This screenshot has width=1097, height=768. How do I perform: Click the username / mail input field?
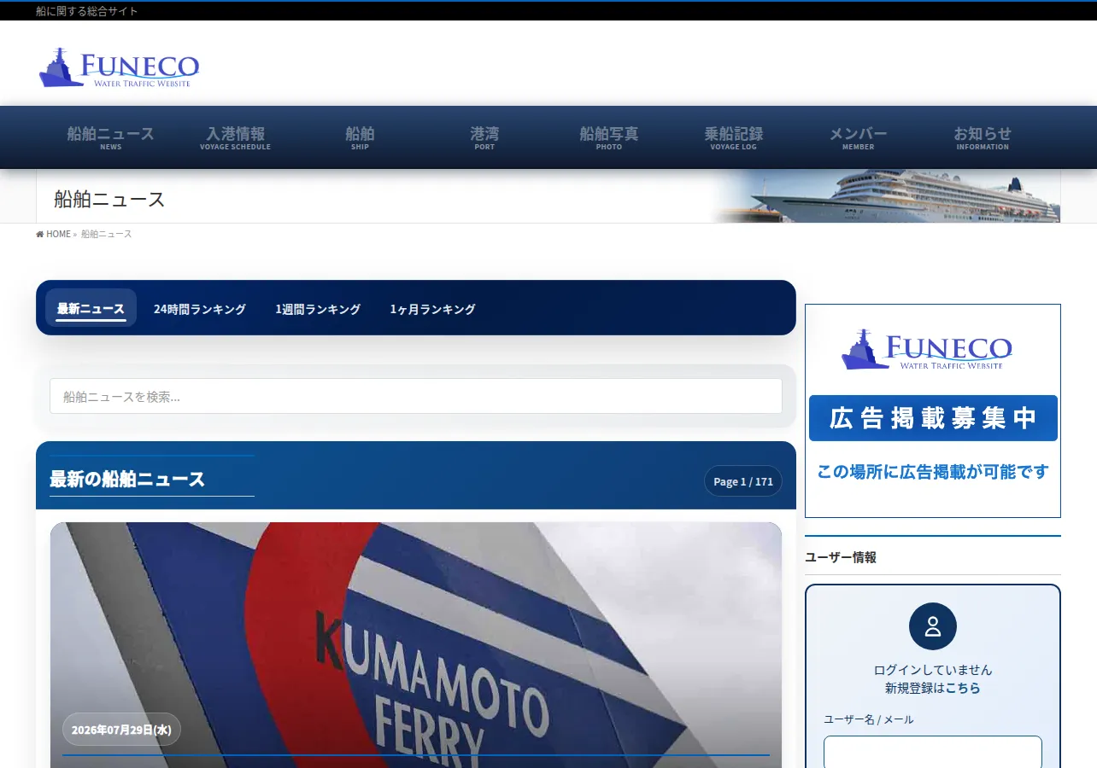click(933, 752)
